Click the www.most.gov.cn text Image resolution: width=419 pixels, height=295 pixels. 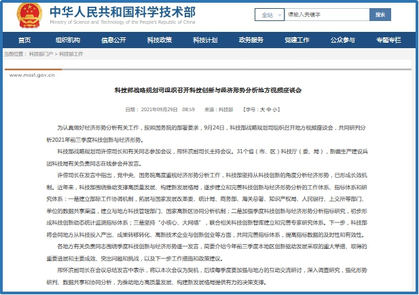point(32,75)
